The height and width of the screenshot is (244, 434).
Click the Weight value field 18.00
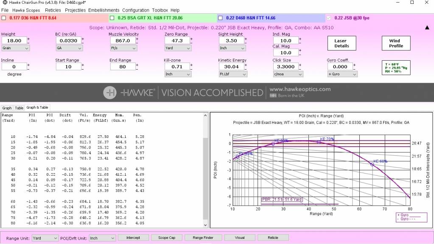(x=14, y=40)
